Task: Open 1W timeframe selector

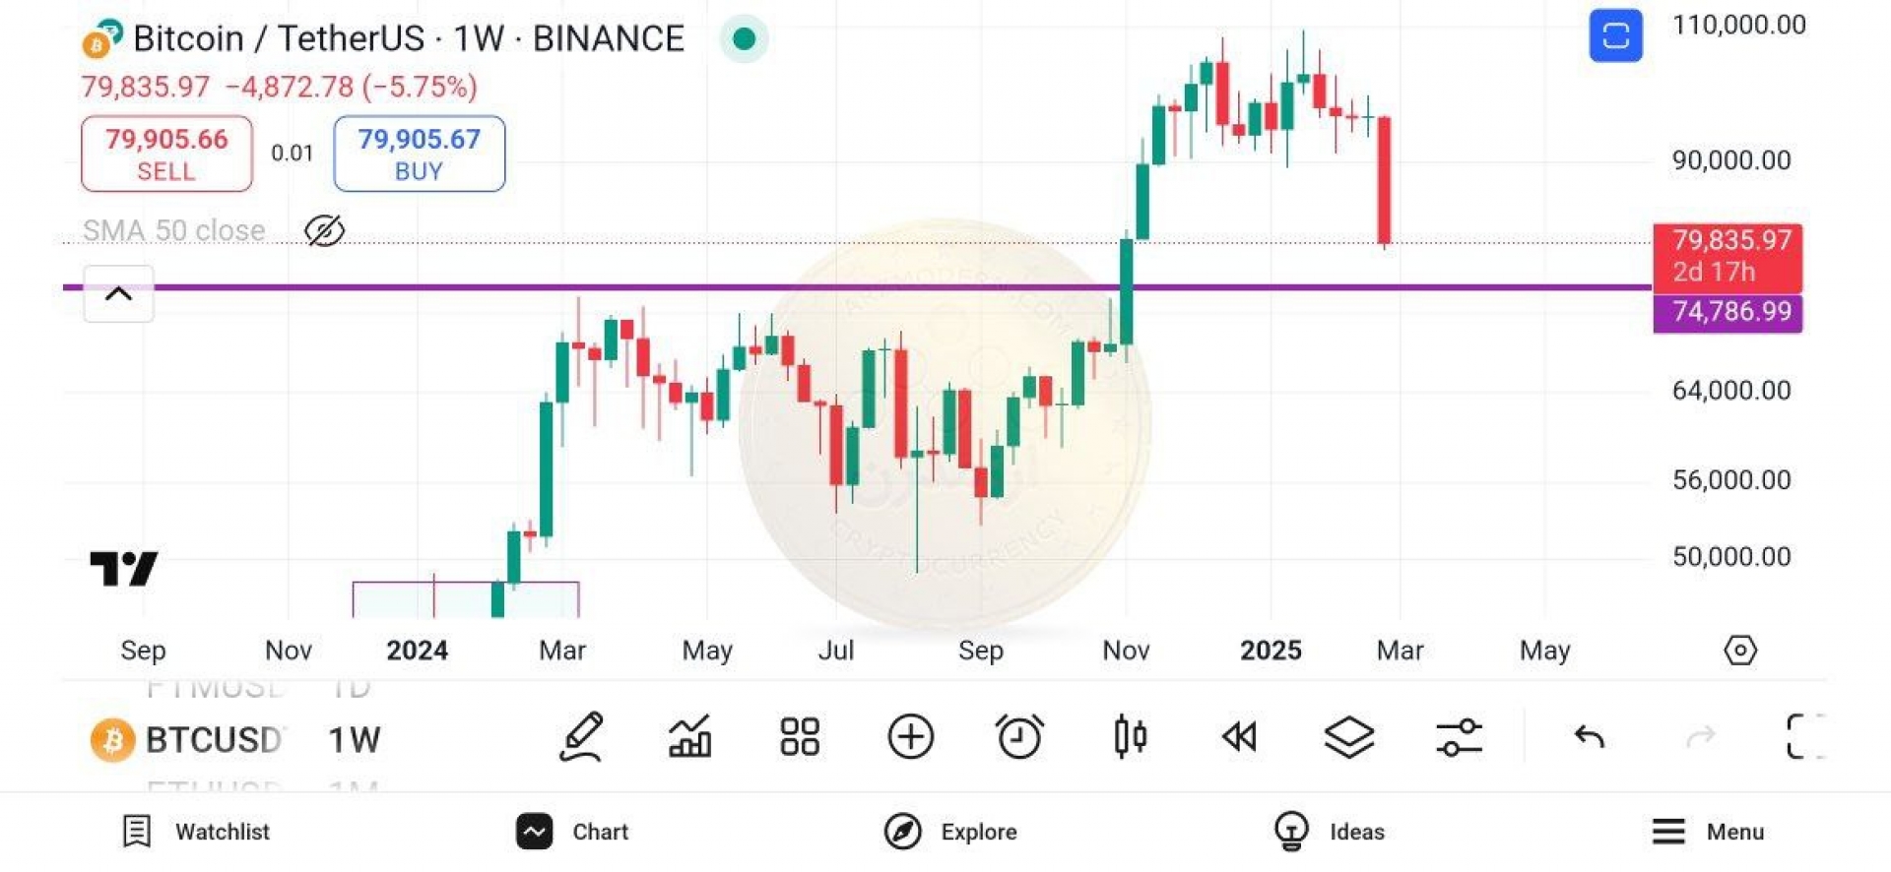Action: pyautogui.click(x=355, y=740)
